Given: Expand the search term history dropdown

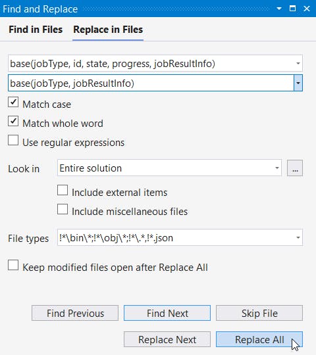Looking at the screenshot, I should [x=298, y=63].
